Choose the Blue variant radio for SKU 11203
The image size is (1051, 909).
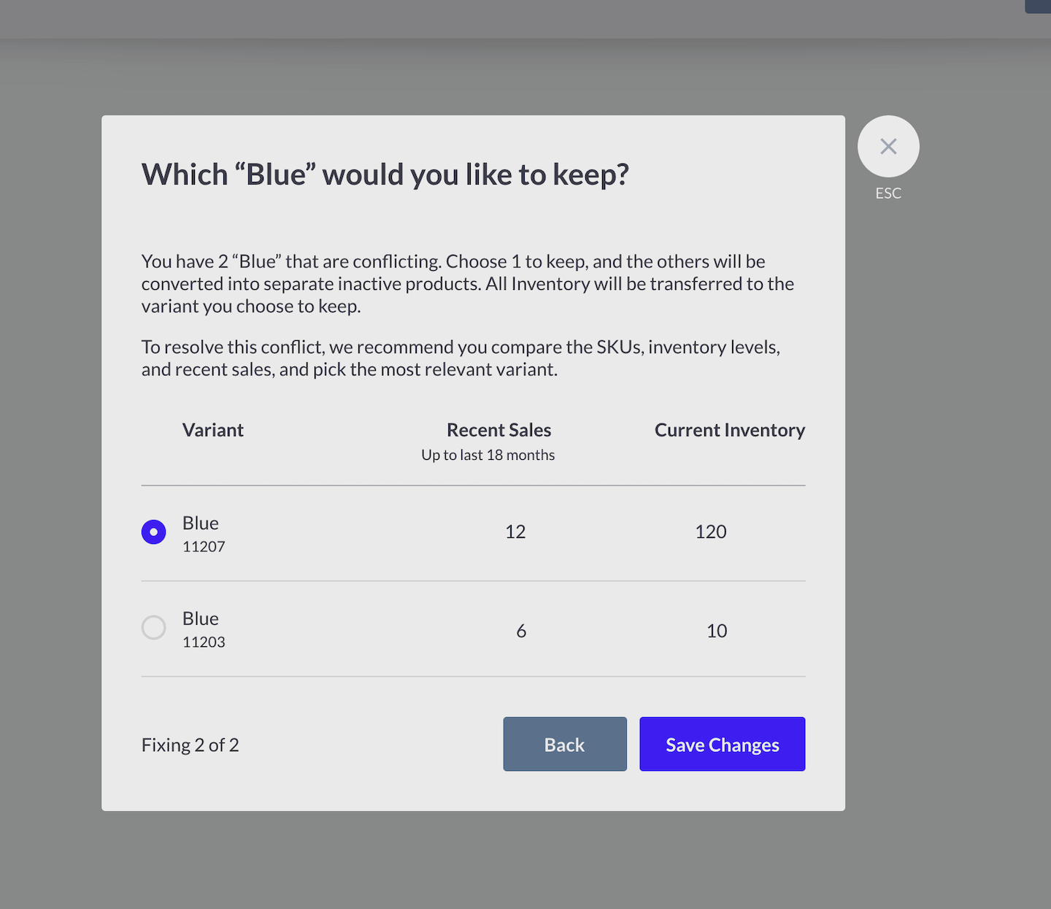[x=153, y=627]
